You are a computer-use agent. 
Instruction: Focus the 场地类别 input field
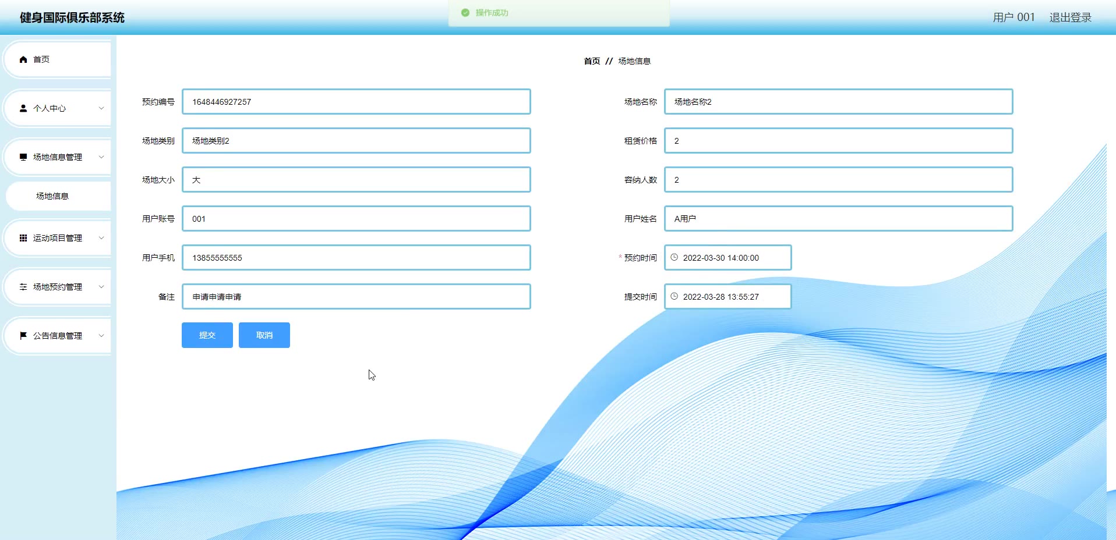click(356, 141)
